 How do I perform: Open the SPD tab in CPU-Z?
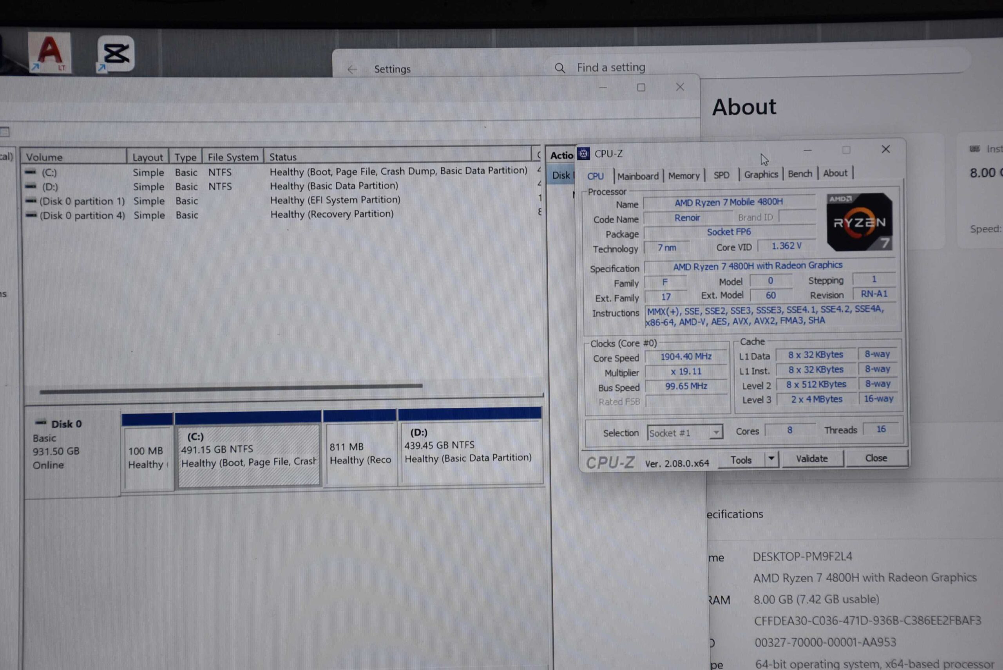(x=721, y=175)
